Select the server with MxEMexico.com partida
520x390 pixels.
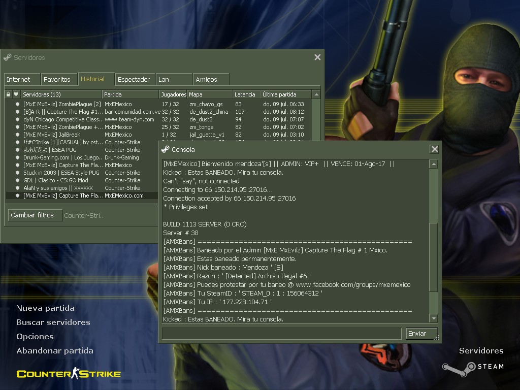point(82,196)
